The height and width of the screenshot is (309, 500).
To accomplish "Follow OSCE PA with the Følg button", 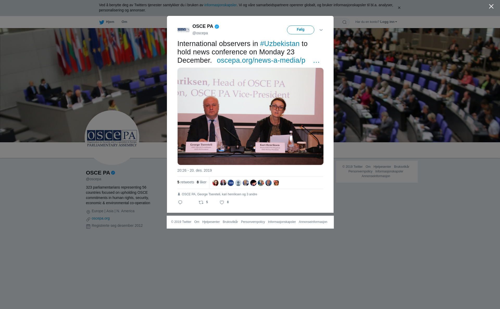I will [301, 30].
